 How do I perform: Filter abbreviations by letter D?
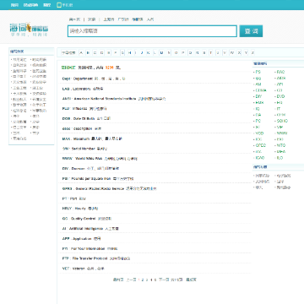click(101, 52)
